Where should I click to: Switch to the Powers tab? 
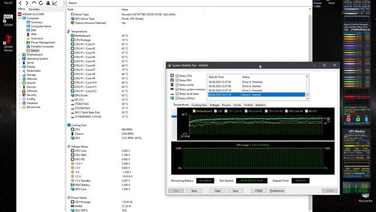coord(226,105)
